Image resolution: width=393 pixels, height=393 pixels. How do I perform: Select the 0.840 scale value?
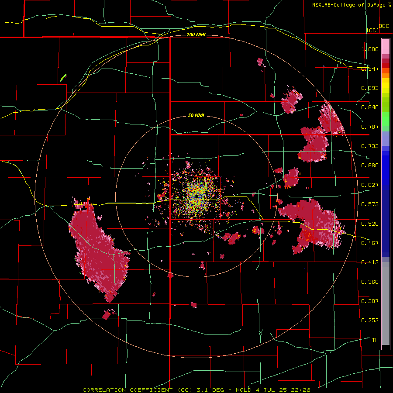coord(370,107)
